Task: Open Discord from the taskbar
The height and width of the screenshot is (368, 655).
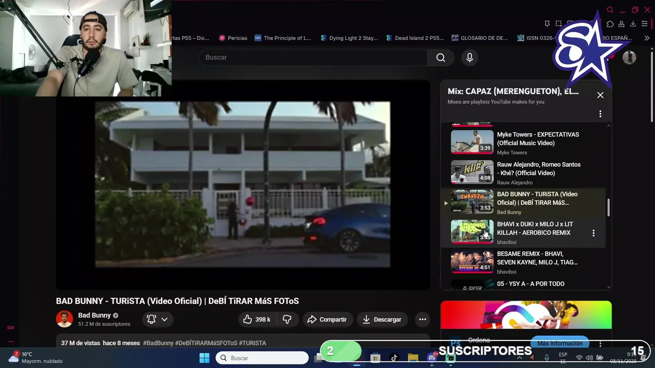Action: 431,358
